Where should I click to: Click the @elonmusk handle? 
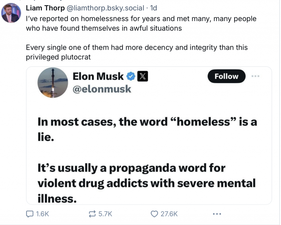tap(102, 89)
